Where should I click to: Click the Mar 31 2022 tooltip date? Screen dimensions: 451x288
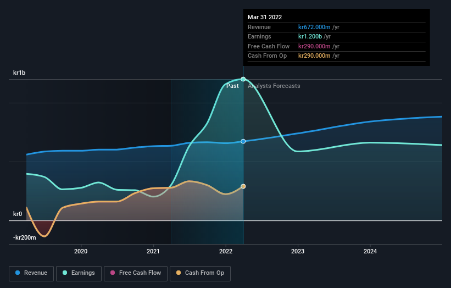point(265,17)
